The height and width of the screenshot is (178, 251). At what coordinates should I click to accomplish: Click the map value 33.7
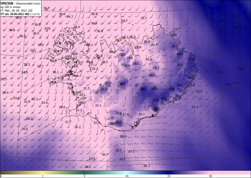coord(144,18)
